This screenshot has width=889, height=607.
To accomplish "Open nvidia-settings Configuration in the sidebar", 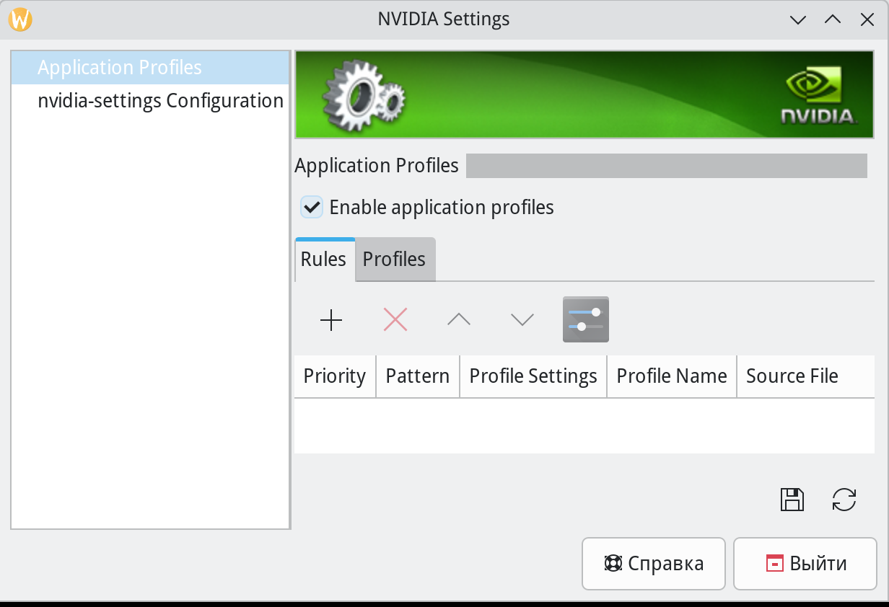I will pyautogui.click(x=160, y=101).
